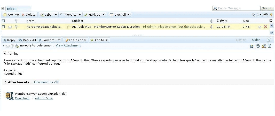
Task: Click the save icon in message header
Action: tap(252, 46)
